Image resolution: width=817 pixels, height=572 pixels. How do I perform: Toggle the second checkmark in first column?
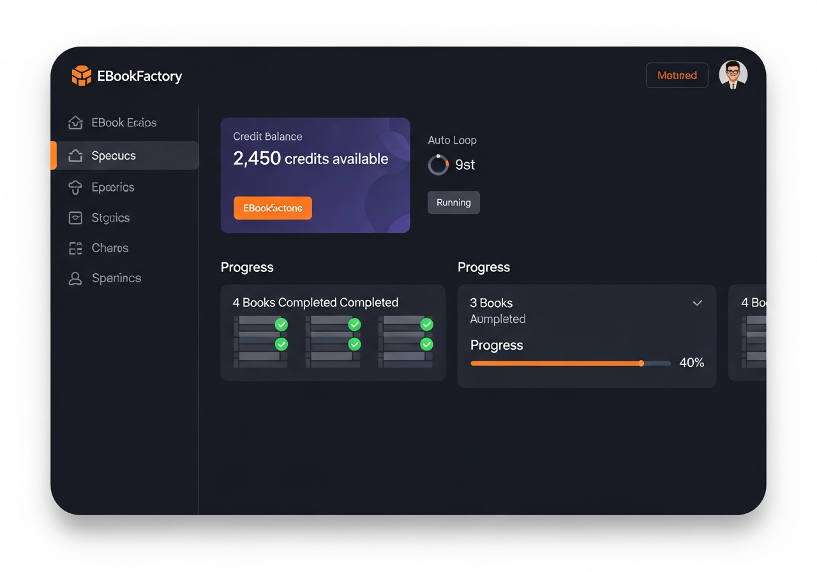(281, 343)
